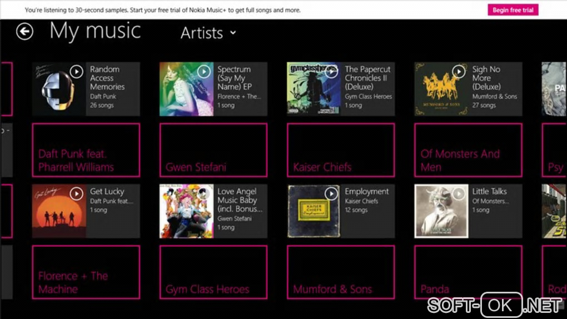Open the Gym Class Heroes tile
Viewport: 567px width, 319px height.
(213, 272)
